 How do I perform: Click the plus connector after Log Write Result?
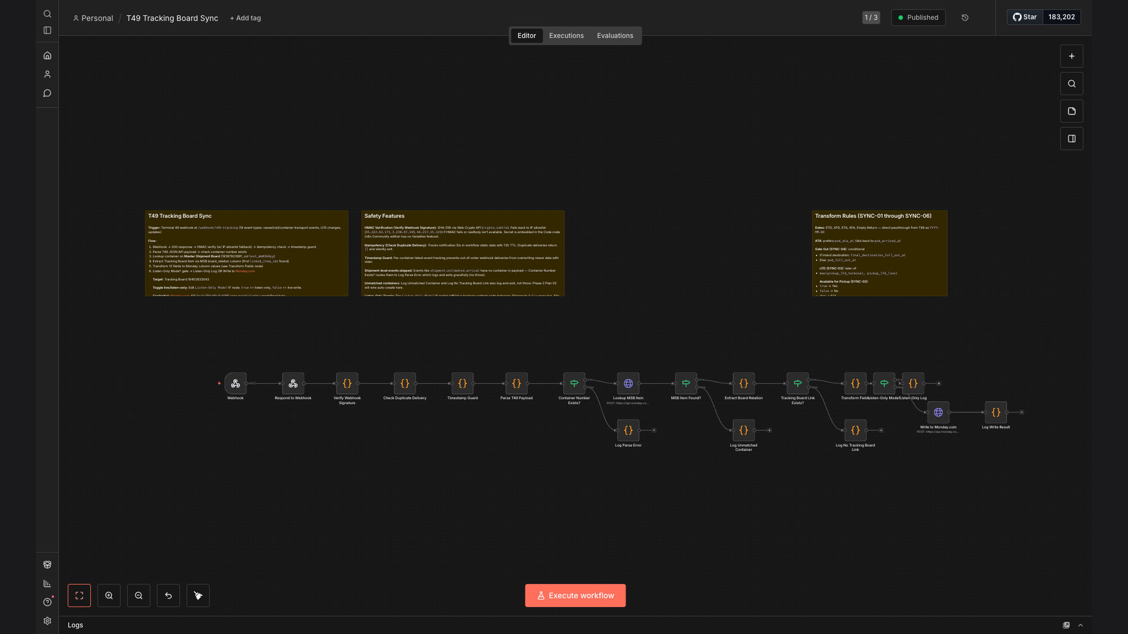(x=1022, y=413)
